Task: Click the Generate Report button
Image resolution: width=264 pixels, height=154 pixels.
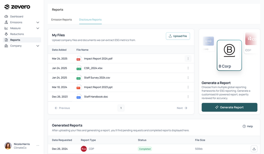Action: (229, 107)
